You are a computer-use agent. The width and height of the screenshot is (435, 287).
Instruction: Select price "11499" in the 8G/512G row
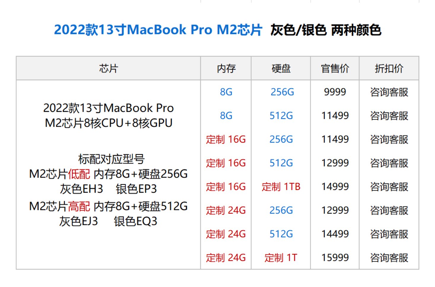(x=335, y=116)
